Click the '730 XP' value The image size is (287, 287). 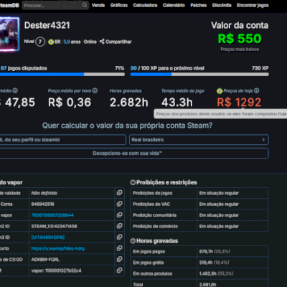click(x=260, y=68)
